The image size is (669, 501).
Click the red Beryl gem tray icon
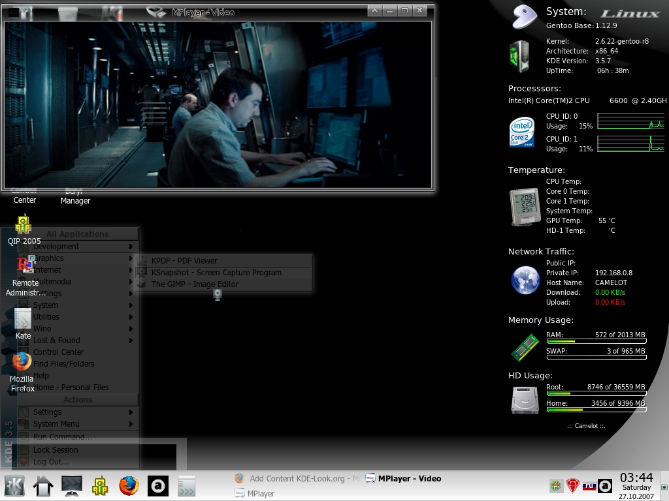click(572, 485)
